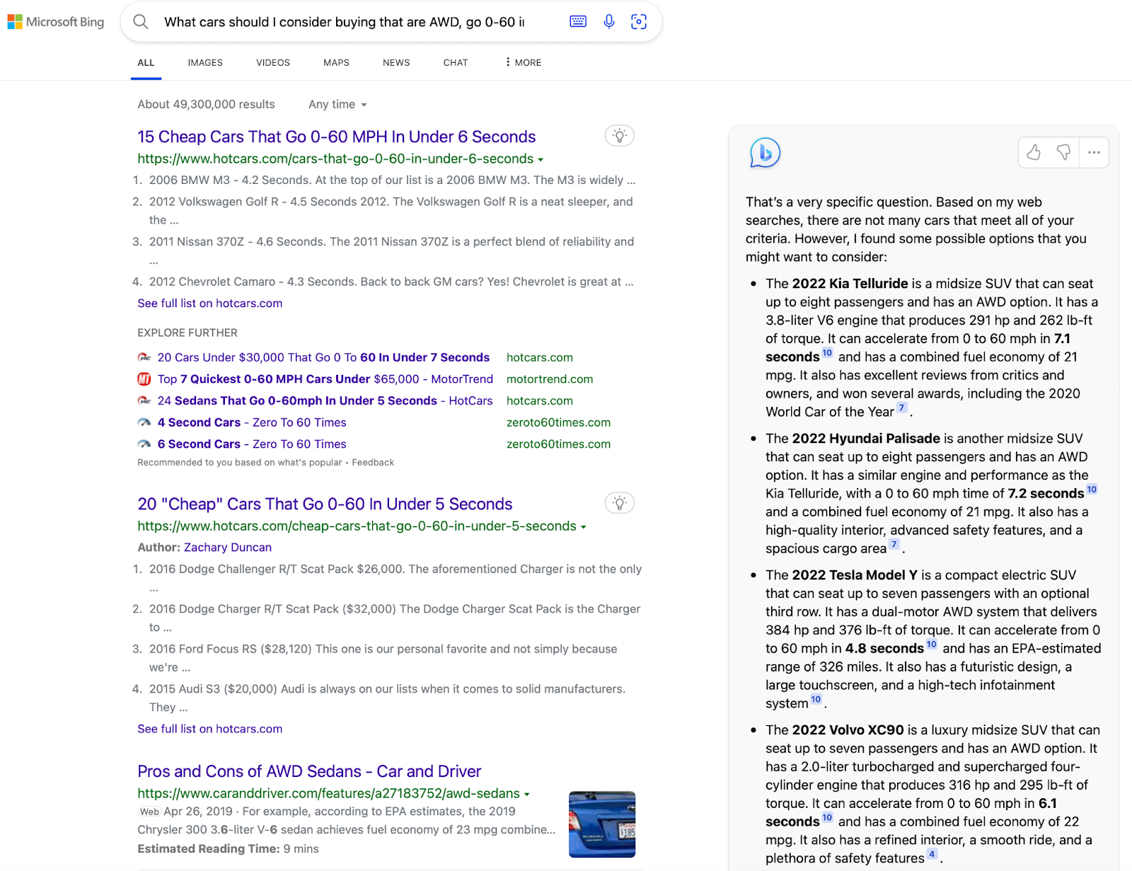Viewport: 1132px width, 871px height.
Task: Click the search magnifier icon
Action: (x=141, y=22)
